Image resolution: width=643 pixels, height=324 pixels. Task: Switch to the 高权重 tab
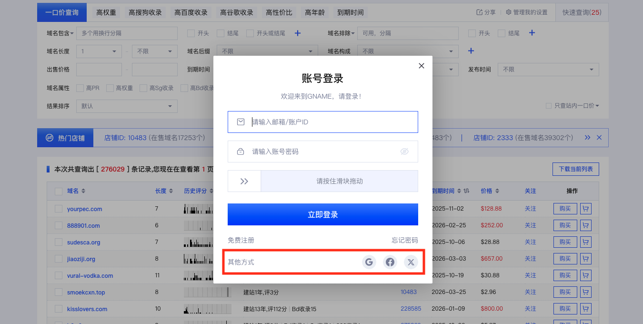[x=106, y=12]
